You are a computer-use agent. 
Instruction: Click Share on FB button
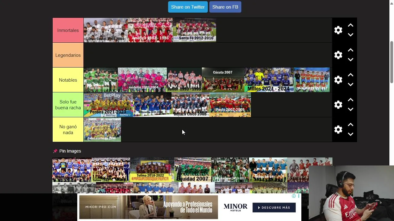(x=225, y=7)
